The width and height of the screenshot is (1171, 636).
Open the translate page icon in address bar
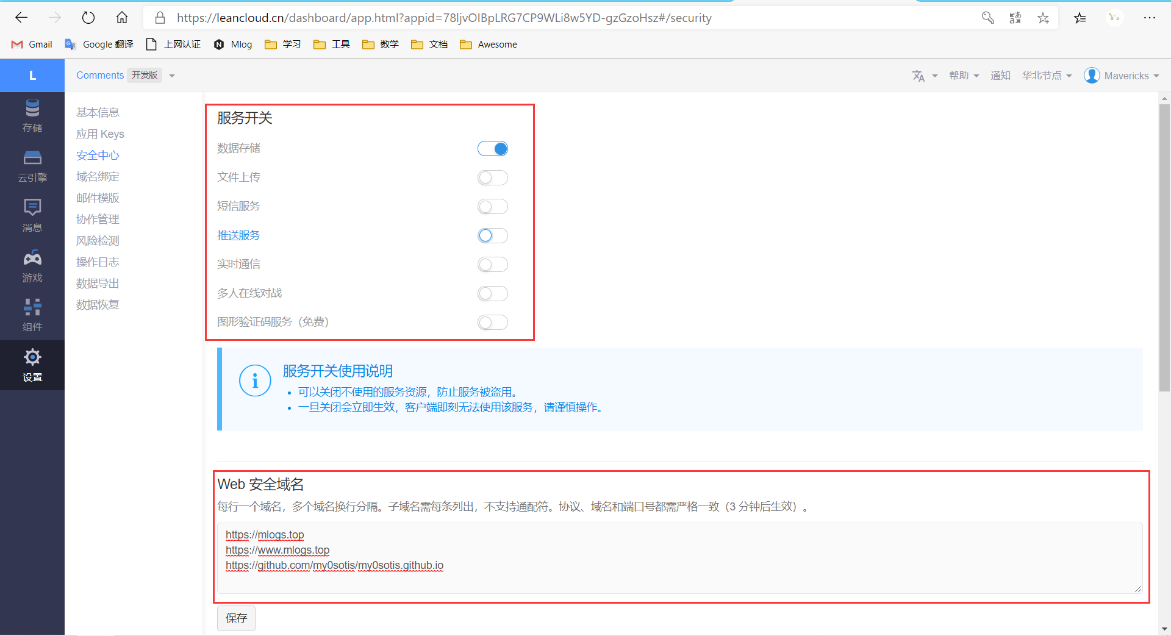[1015, 18]
